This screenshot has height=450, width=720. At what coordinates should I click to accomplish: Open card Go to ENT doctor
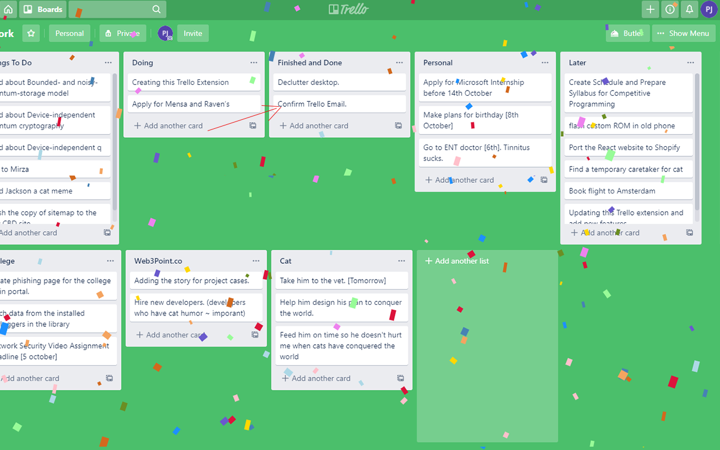coord(485,153)
